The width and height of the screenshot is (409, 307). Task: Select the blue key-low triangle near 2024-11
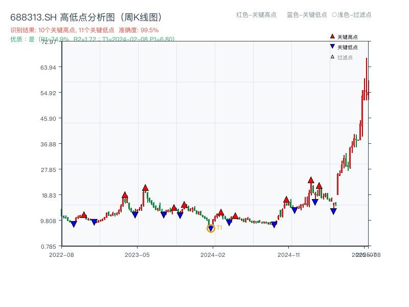click(x=294, y=210)
